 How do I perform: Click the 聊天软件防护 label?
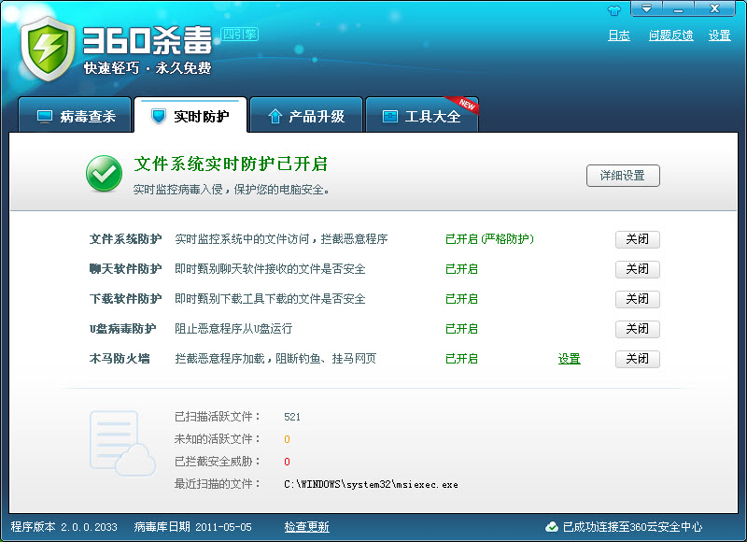pos(125,269)
